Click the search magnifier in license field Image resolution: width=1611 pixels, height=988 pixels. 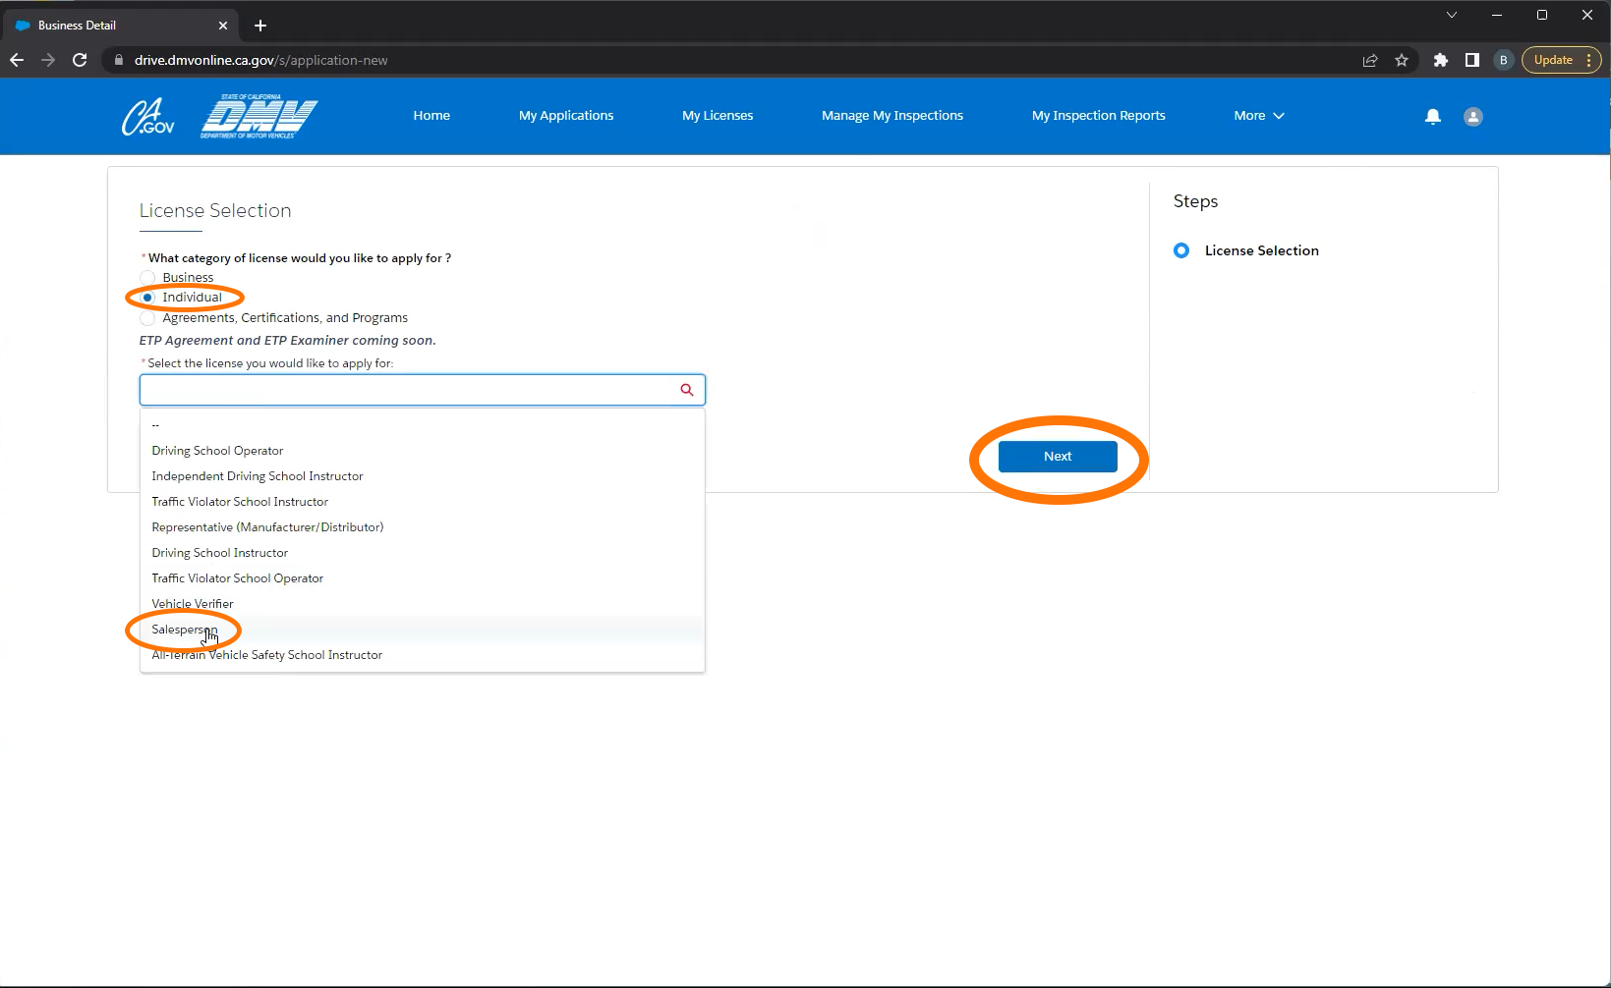point(686,390)
